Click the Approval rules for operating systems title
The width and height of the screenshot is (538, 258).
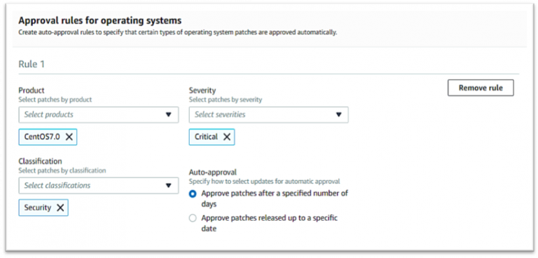point(100,20)
